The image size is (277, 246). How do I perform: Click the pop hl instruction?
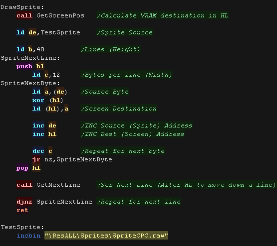click(28, 168)
